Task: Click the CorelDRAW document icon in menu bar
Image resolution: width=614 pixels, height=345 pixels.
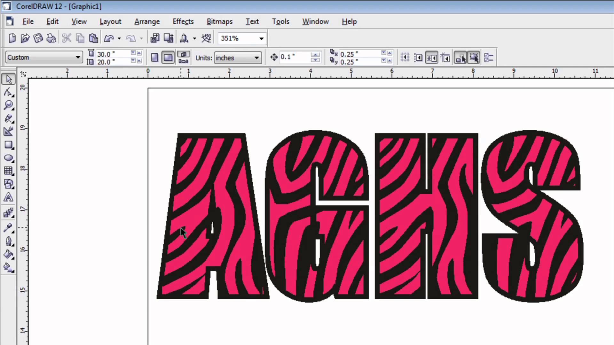Action: (10, 21)
